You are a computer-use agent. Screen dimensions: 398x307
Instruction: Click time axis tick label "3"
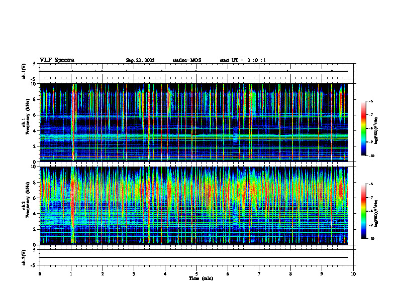[134, 274]
